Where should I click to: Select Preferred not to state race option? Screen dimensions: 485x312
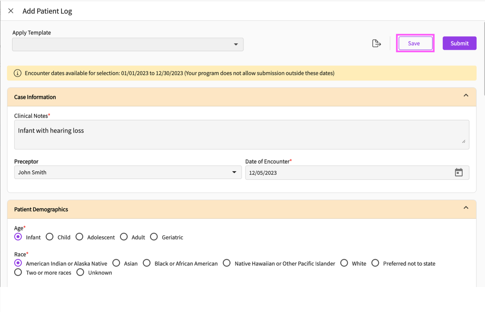coord(375,263)
